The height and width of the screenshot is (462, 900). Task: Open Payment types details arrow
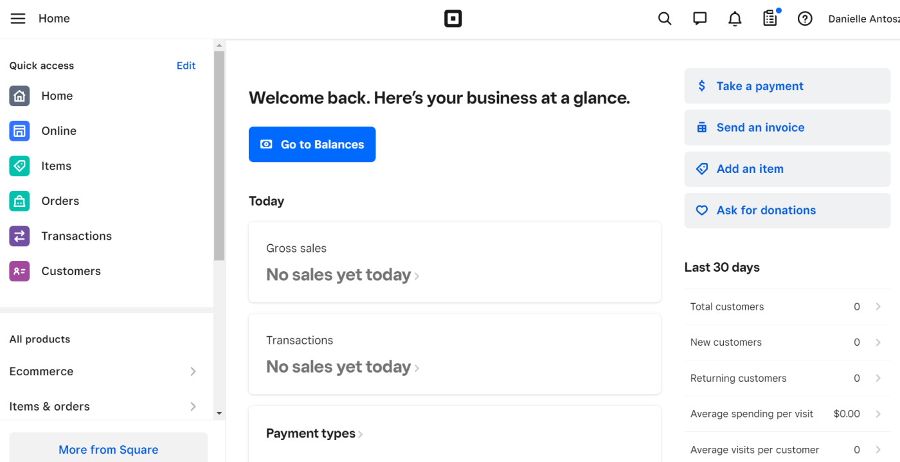[x=361, y=434]
